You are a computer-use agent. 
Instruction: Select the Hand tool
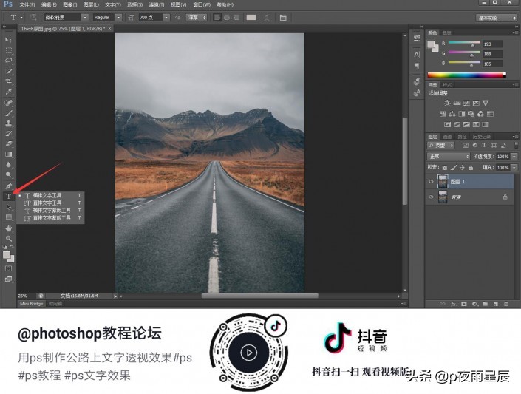coord(9,228)
